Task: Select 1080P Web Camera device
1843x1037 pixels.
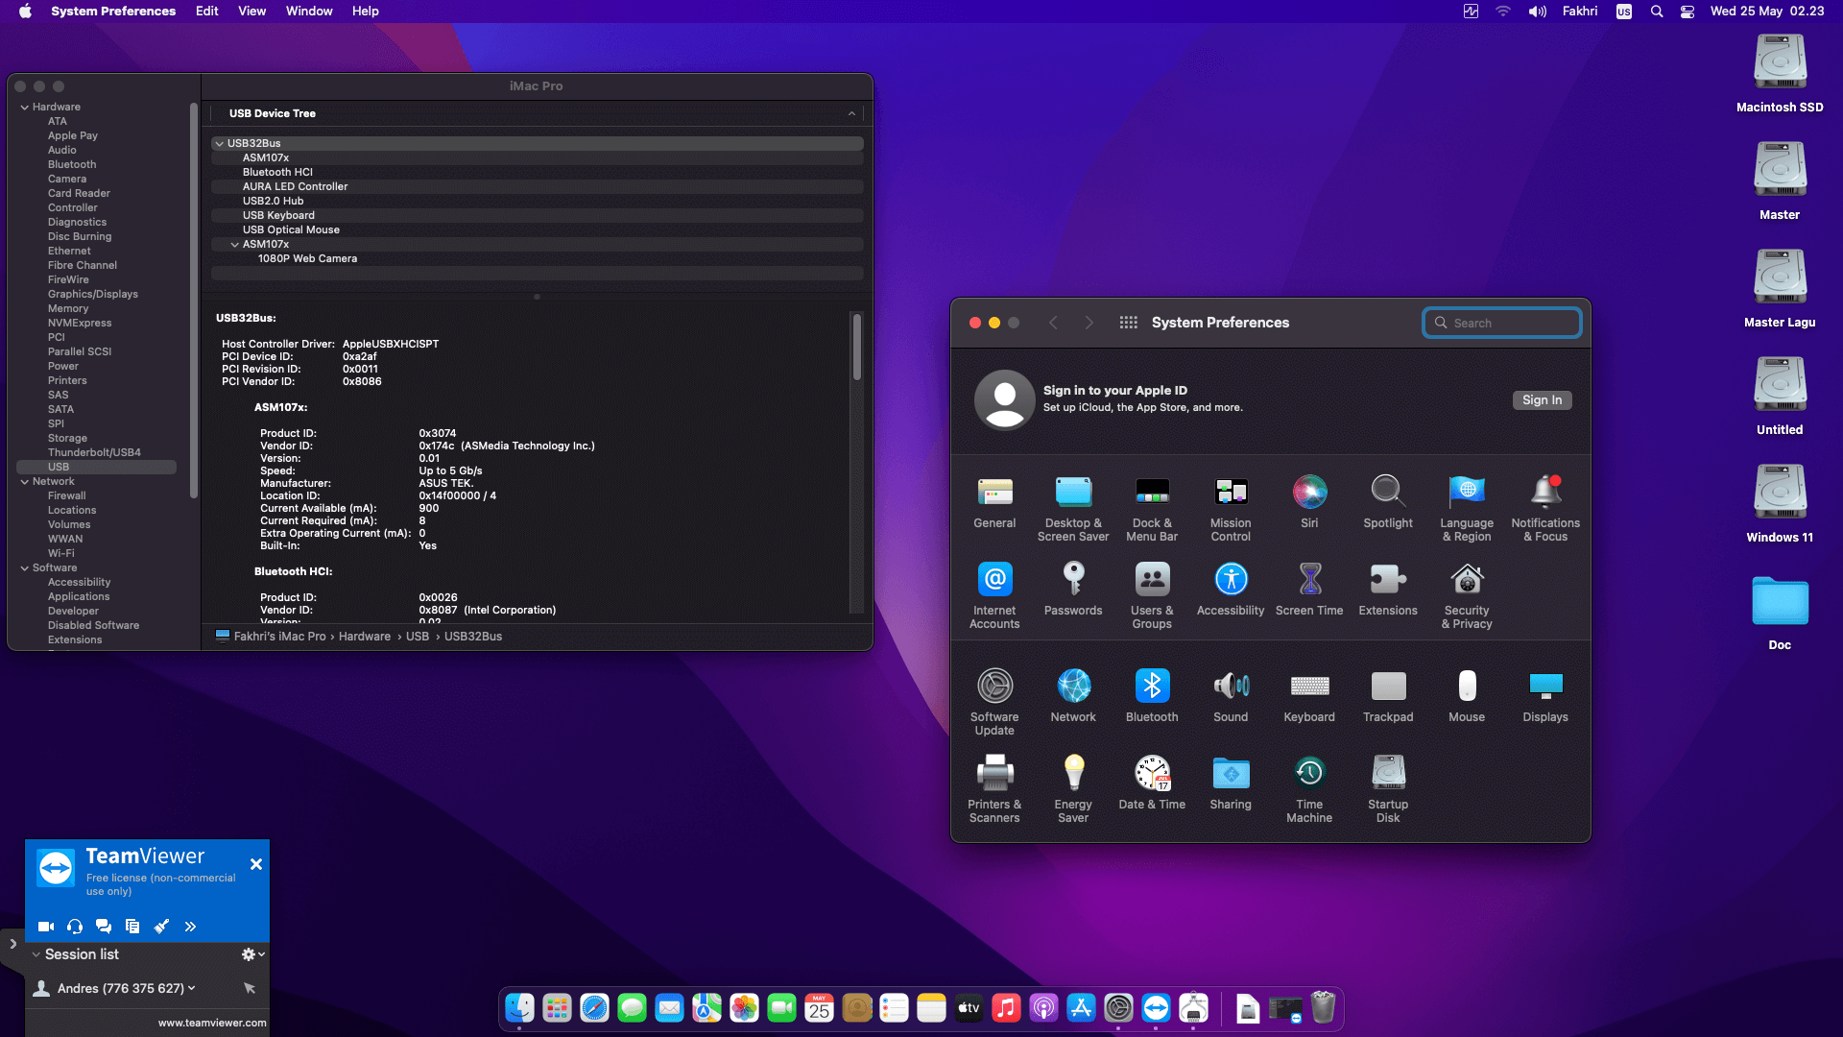Action: [307, 259]
